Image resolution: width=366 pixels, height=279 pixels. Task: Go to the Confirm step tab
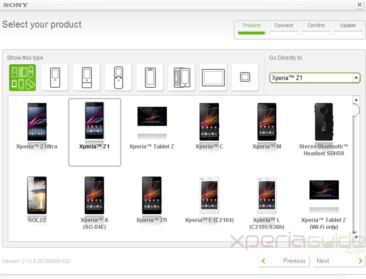[x=316, y=28]
